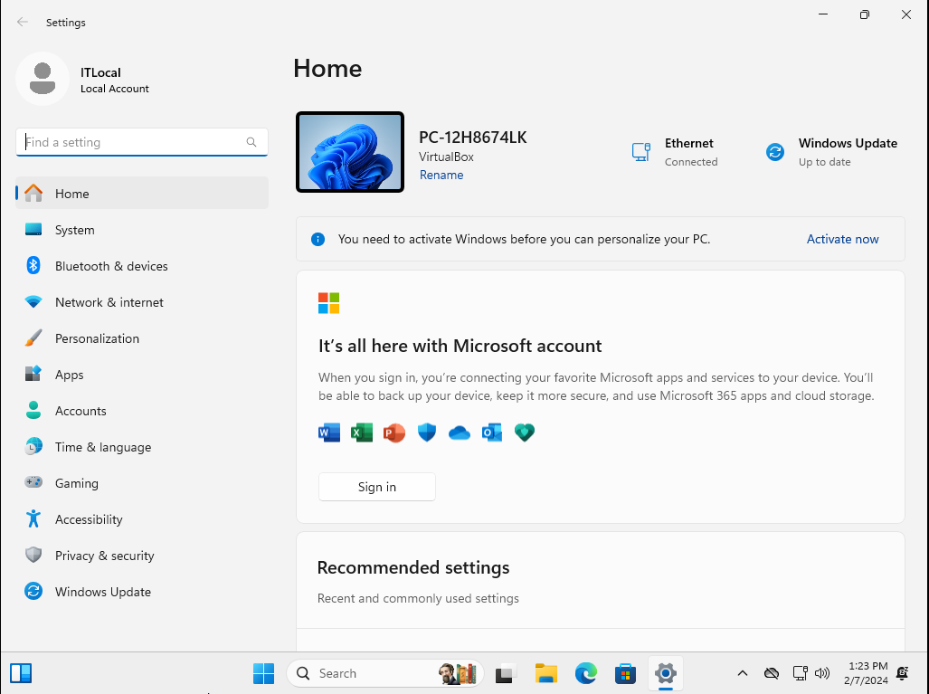Launch Microsoft Edge from taskbar

tap(586, 673)
